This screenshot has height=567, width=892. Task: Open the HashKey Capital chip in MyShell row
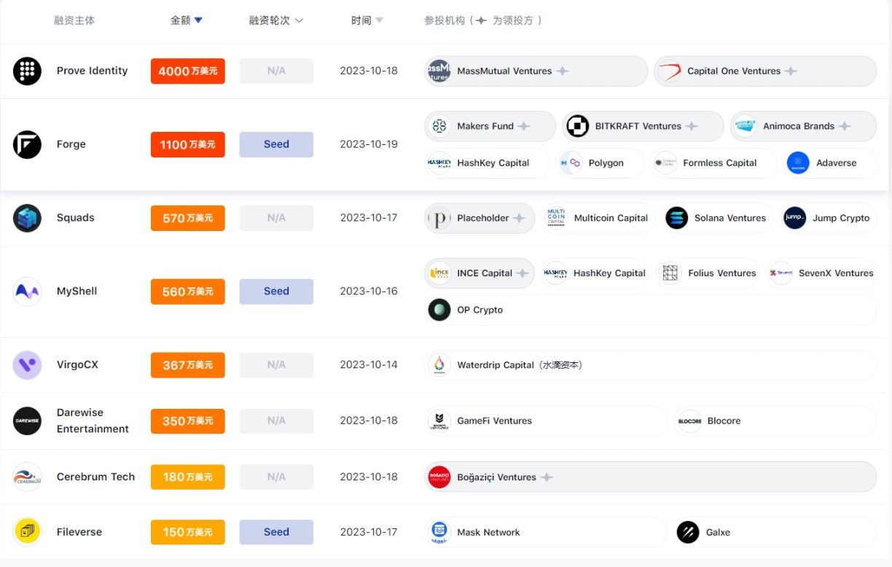point(595,273)
